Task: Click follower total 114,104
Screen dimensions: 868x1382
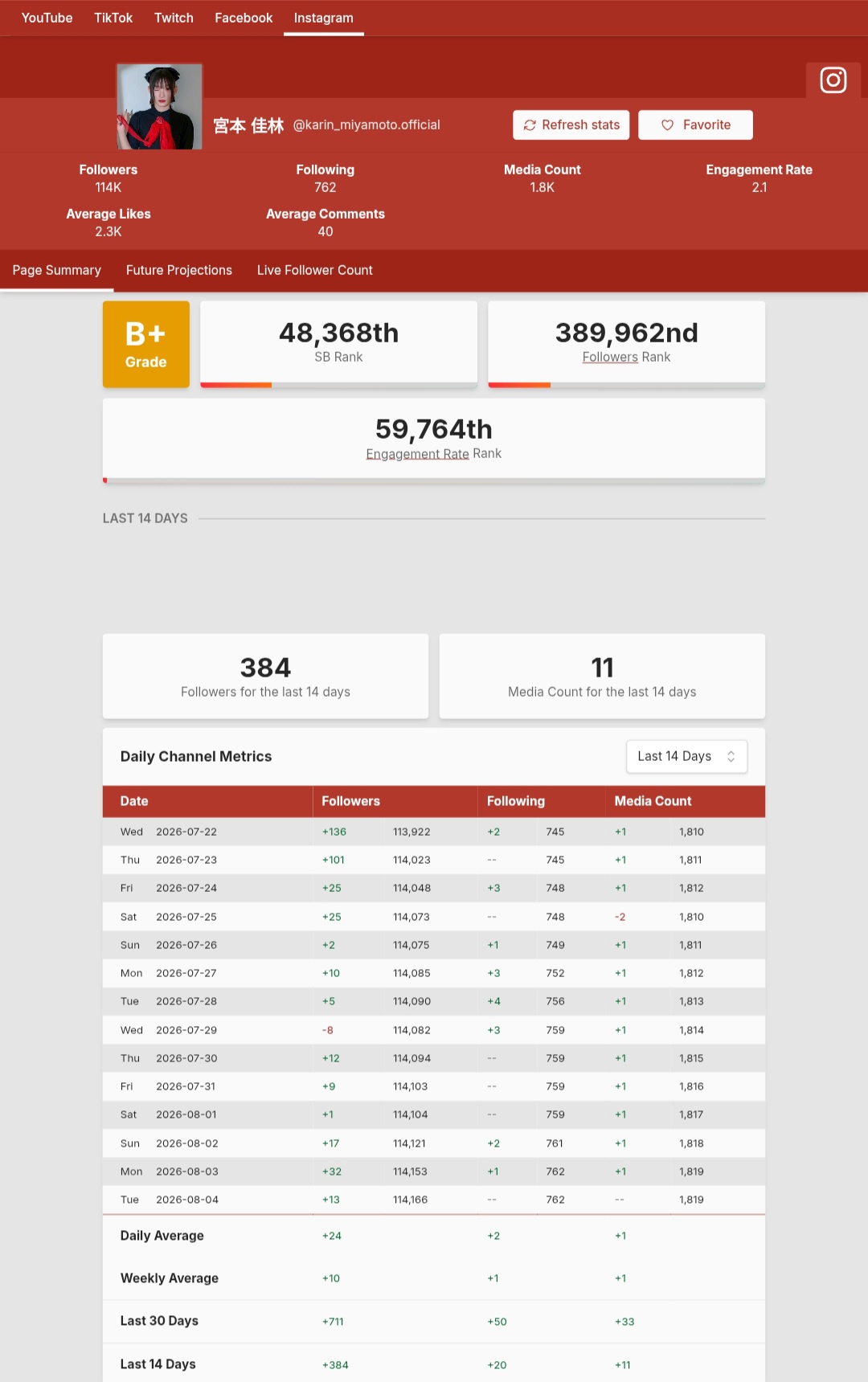Action: (x=411, y=1114)
